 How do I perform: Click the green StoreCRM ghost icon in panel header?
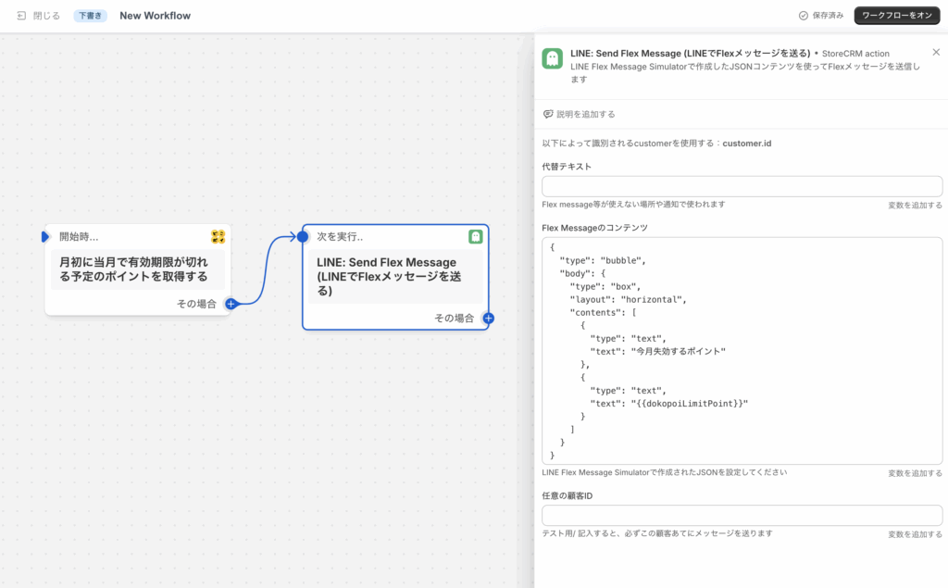552,58
